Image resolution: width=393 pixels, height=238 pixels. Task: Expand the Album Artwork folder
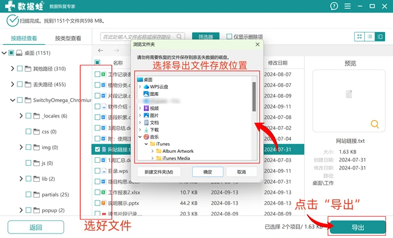(152, 151)
